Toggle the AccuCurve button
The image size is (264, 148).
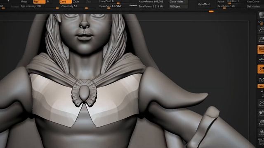[253, 2]
